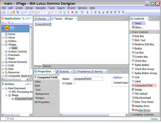
Task: Select Computed Field in Outline
Action: [x=24, y=99]
